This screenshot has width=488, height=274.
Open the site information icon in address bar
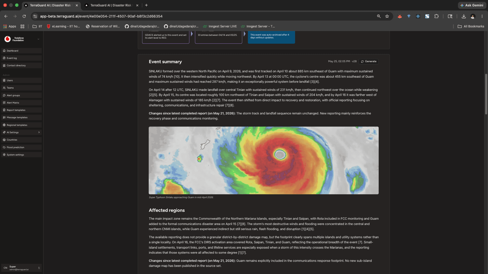(x=35, y=16)
